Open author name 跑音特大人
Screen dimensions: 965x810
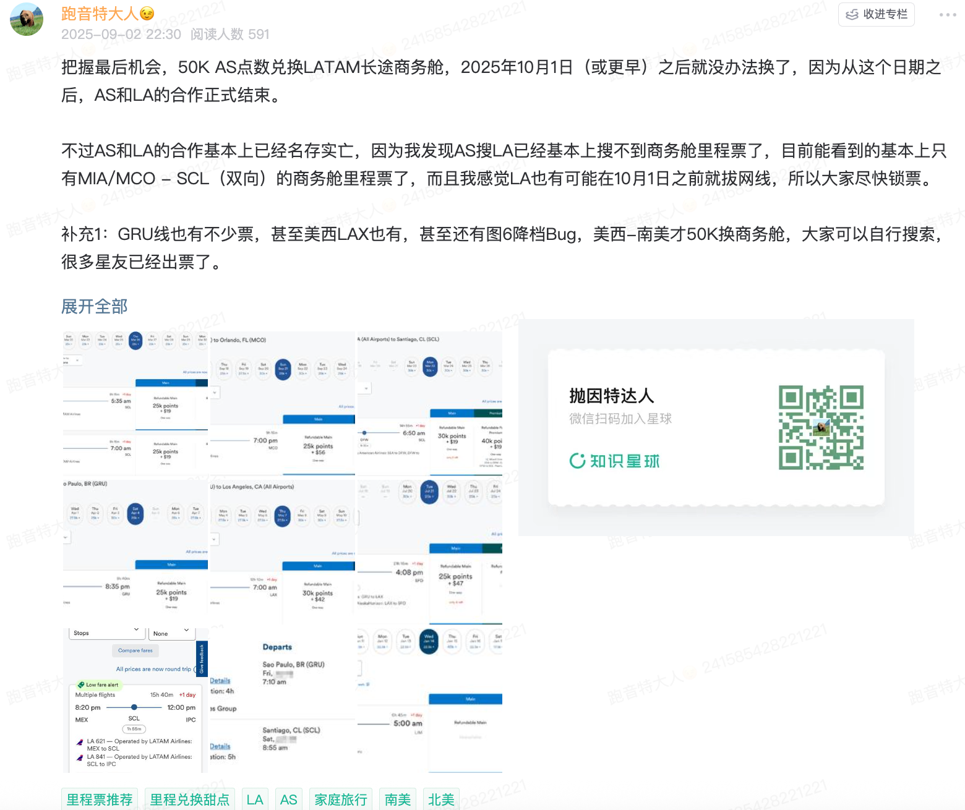100,14
